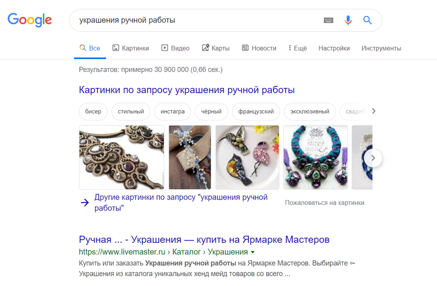Click the arrow icon before "Другие картинки"
Viewport: 437px width, 286px height.
[x=84, y=202]
